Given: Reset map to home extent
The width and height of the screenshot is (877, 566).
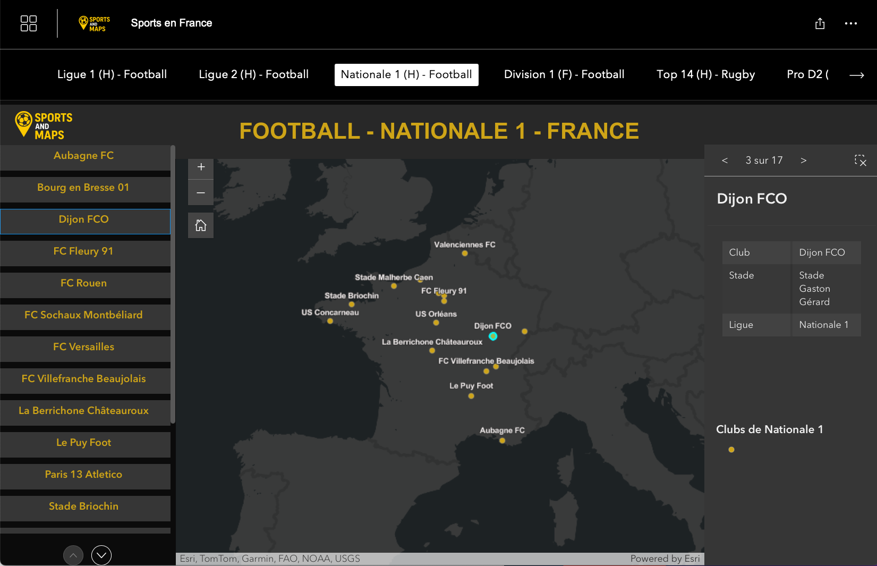Looking at the screenshot, I should coord(201,225).
